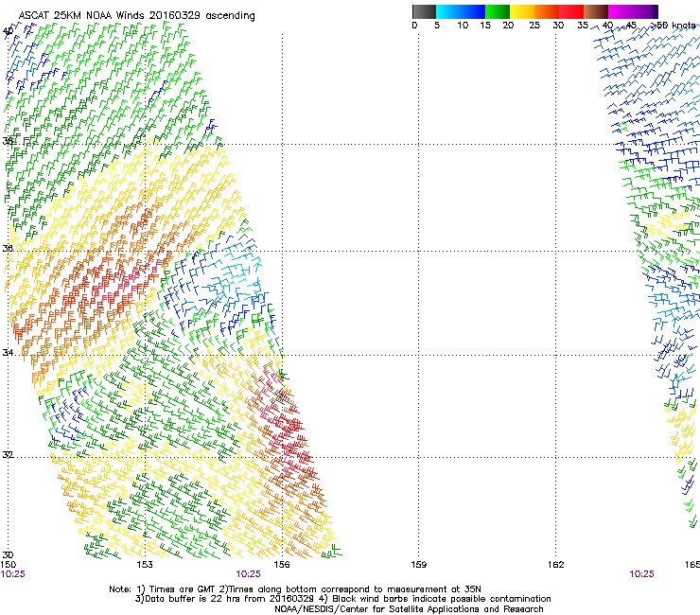Viewport: 700px width, 615px height.
Task: Click latitude label '40'
Action: tap(8, 31)
